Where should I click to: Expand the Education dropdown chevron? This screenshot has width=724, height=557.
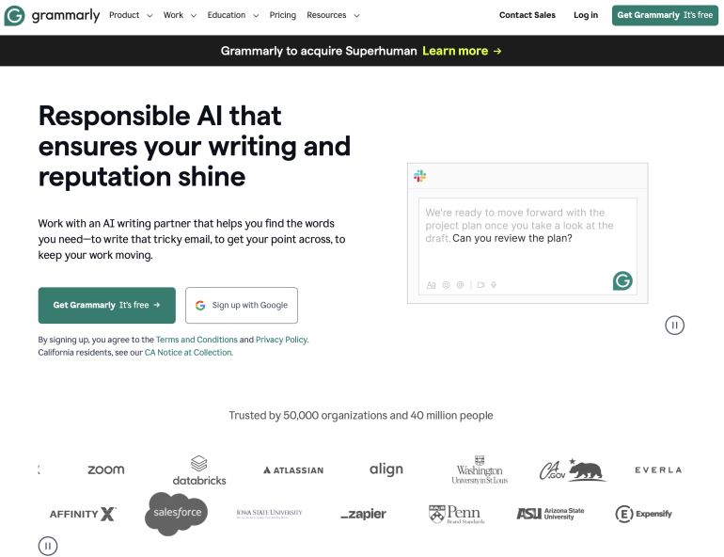pos(256,16)
